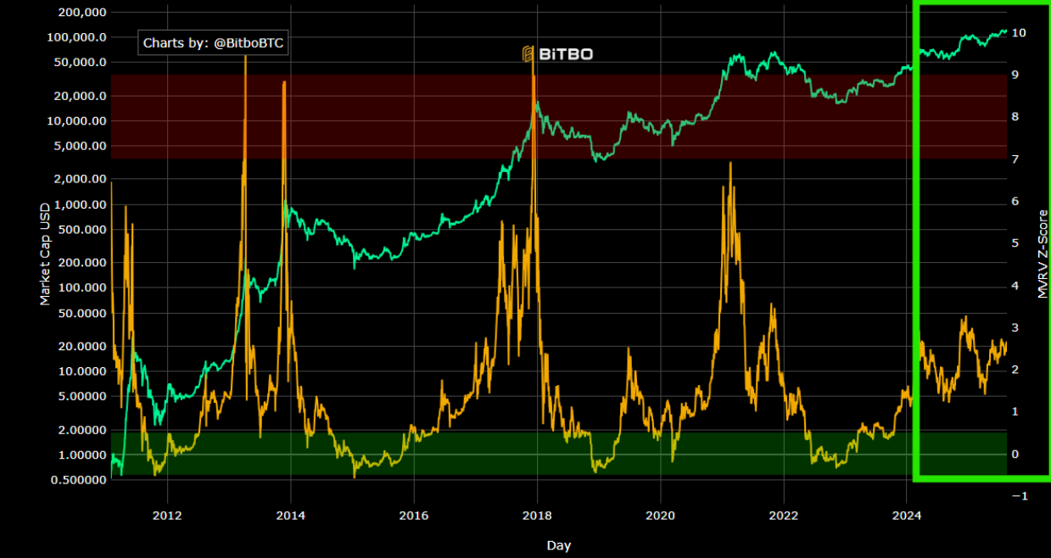Click the 'Market Cap USD' axis title
1051x558 pixels.
[44, 254]
